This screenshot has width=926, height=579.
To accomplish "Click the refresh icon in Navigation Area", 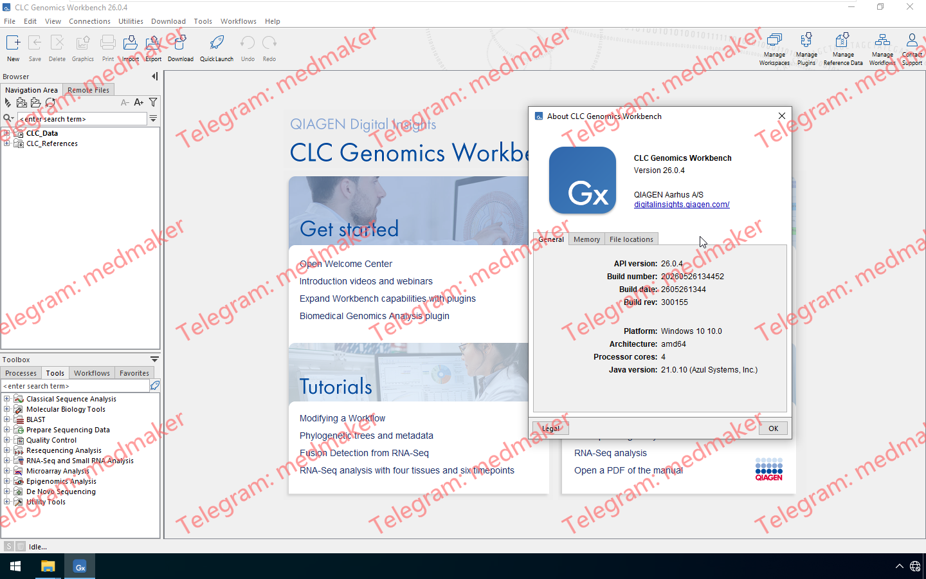I will (x=50, y=102).
